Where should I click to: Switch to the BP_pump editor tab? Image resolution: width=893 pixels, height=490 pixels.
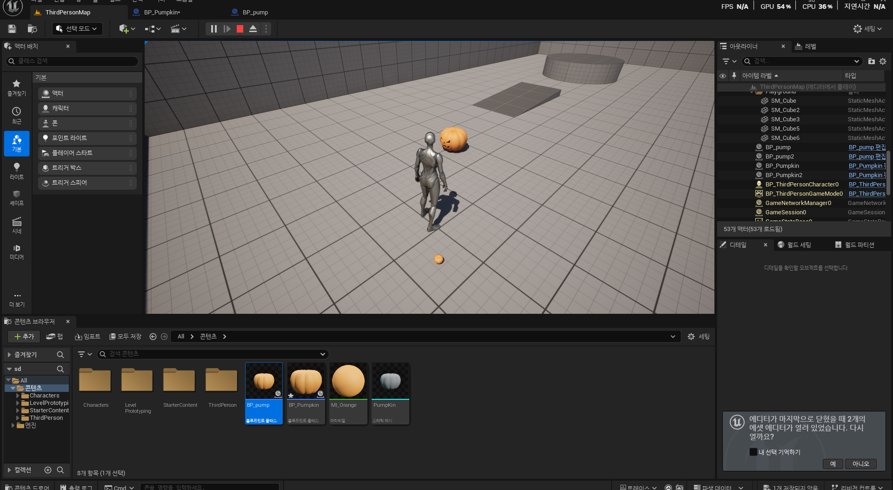click(x=254, y=12)
